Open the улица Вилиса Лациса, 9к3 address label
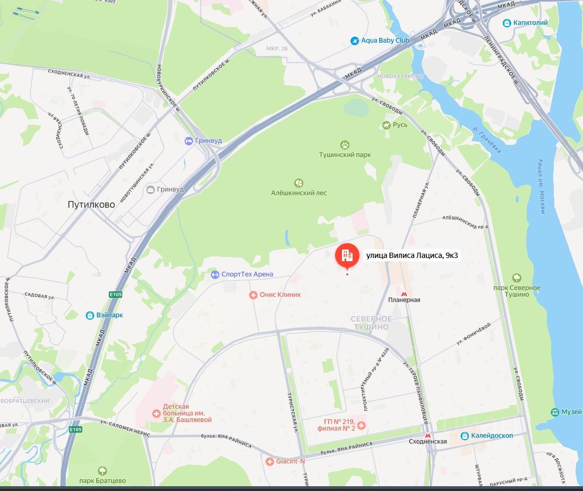583x491 pixels. pyautogui.click(x=412, y=255)
